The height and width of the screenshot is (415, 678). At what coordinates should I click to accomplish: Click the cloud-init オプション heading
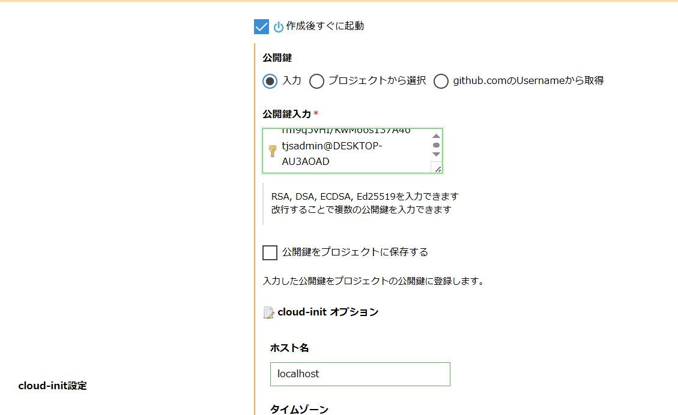328,312
